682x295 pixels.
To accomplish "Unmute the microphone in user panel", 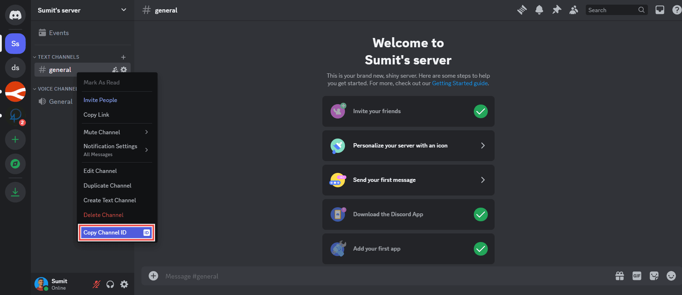I will tap(96, 284).
